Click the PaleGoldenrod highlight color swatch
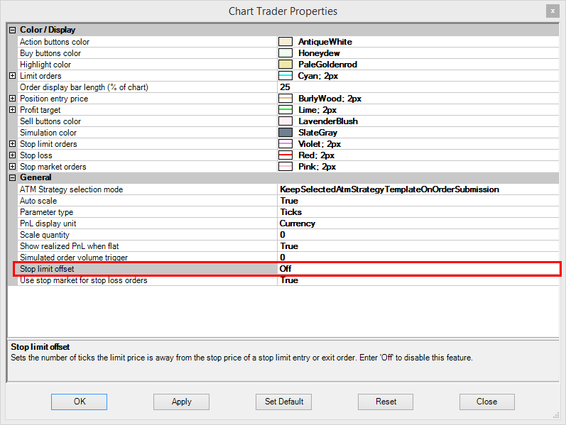 (285, 65)
